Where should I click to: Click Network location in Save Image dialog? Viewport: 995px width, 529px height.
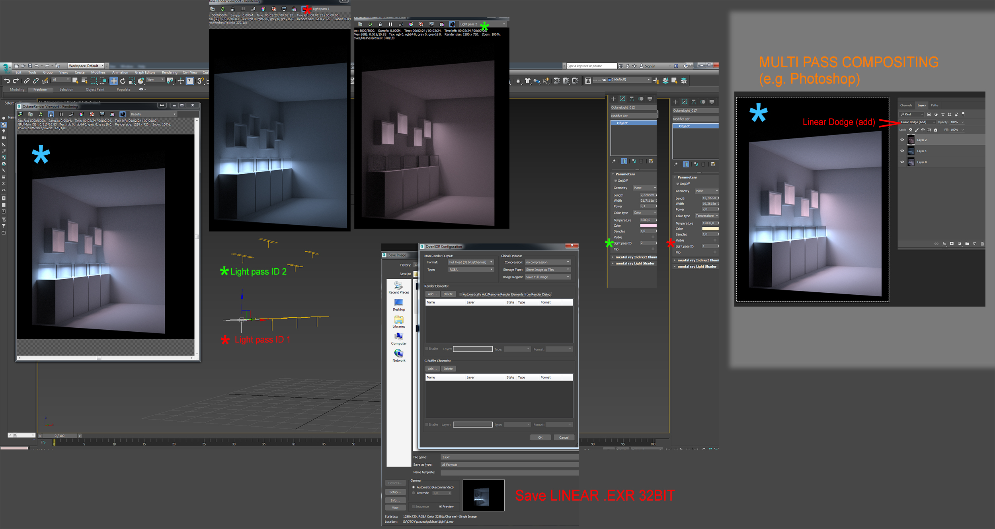(x=398, y=356)
